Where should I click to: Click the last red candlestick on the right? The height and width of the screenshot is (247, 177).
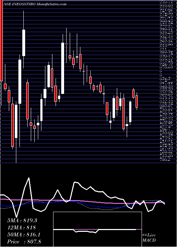pyautogui.click(x=137, y=101)
